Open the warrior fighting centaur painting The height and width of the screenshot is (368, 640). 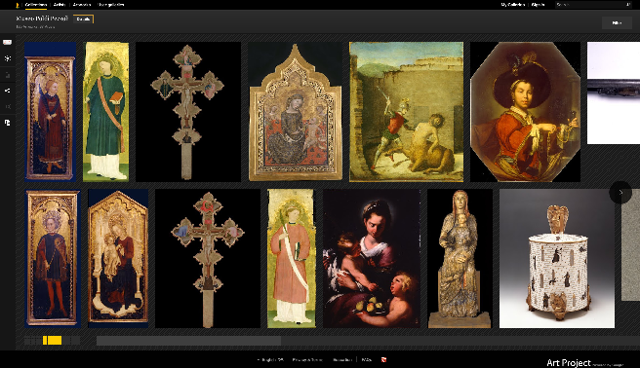(406, 112)
